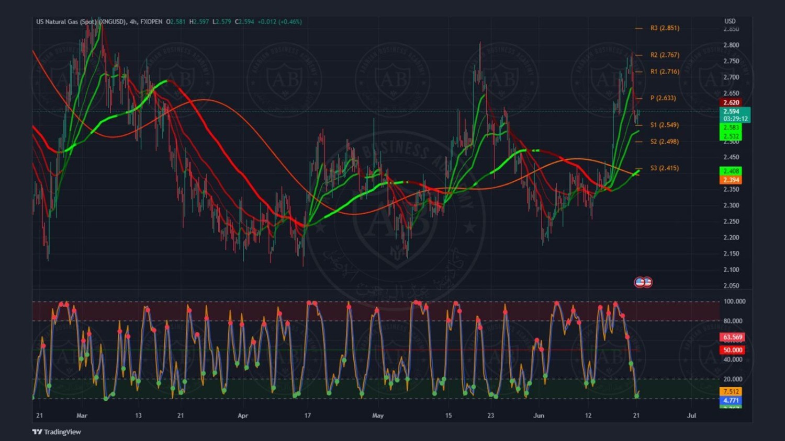
Task: Select the R1 (2.716) pivot label
Action: [665, 72]
